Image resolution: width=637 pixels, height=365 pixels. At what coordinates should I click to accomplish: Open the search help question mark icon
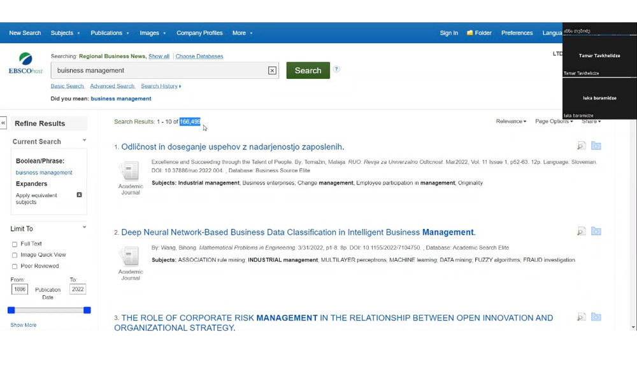tap(336, 69)
